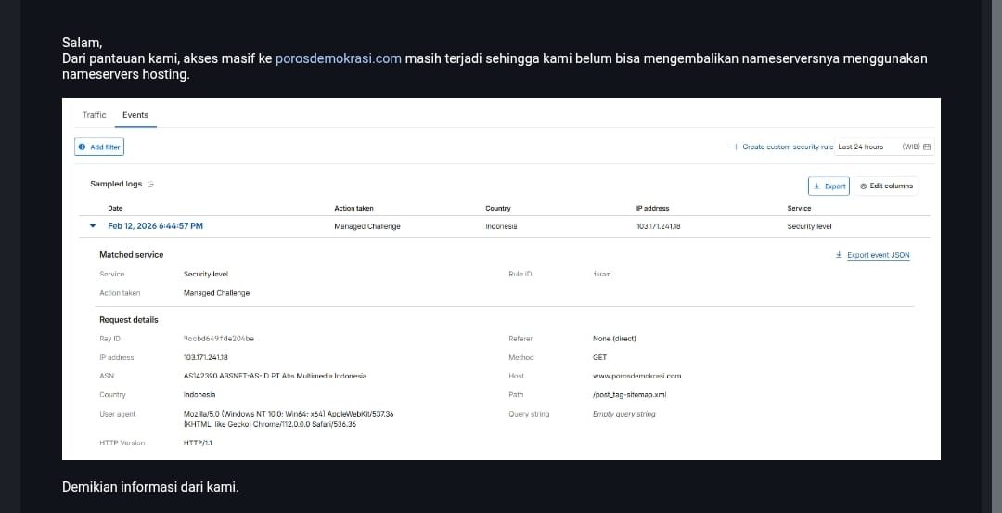1002x513 pixels.
Task: Click the Add filter button
Action: click(x=99, y=147)
